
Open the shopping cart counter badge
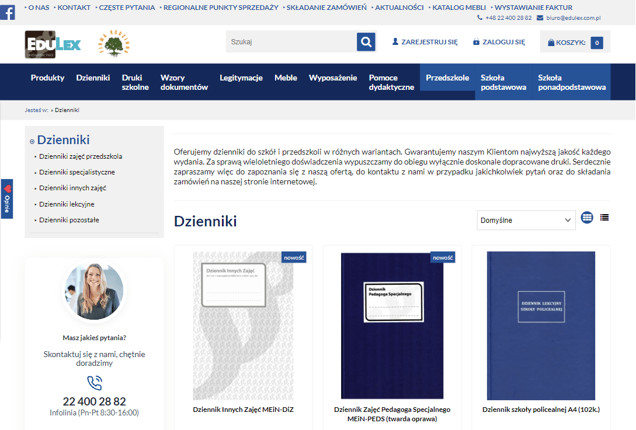[597, 43]
